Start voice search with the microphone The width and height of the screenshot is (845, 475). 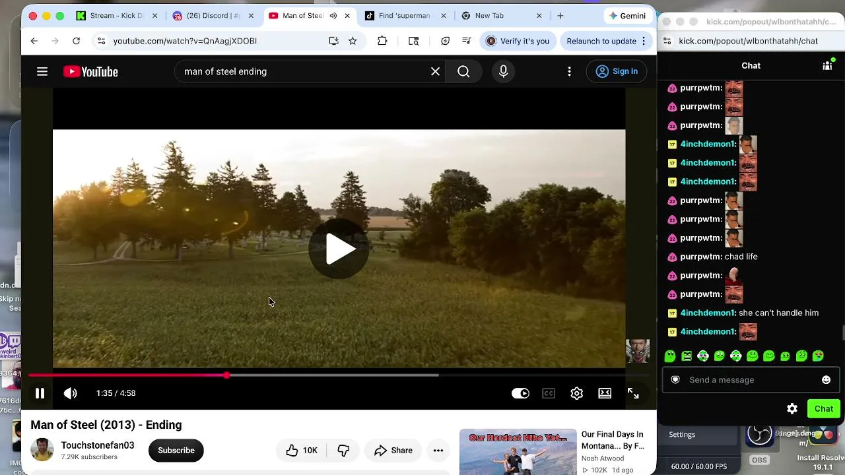(x=504, y=71)
